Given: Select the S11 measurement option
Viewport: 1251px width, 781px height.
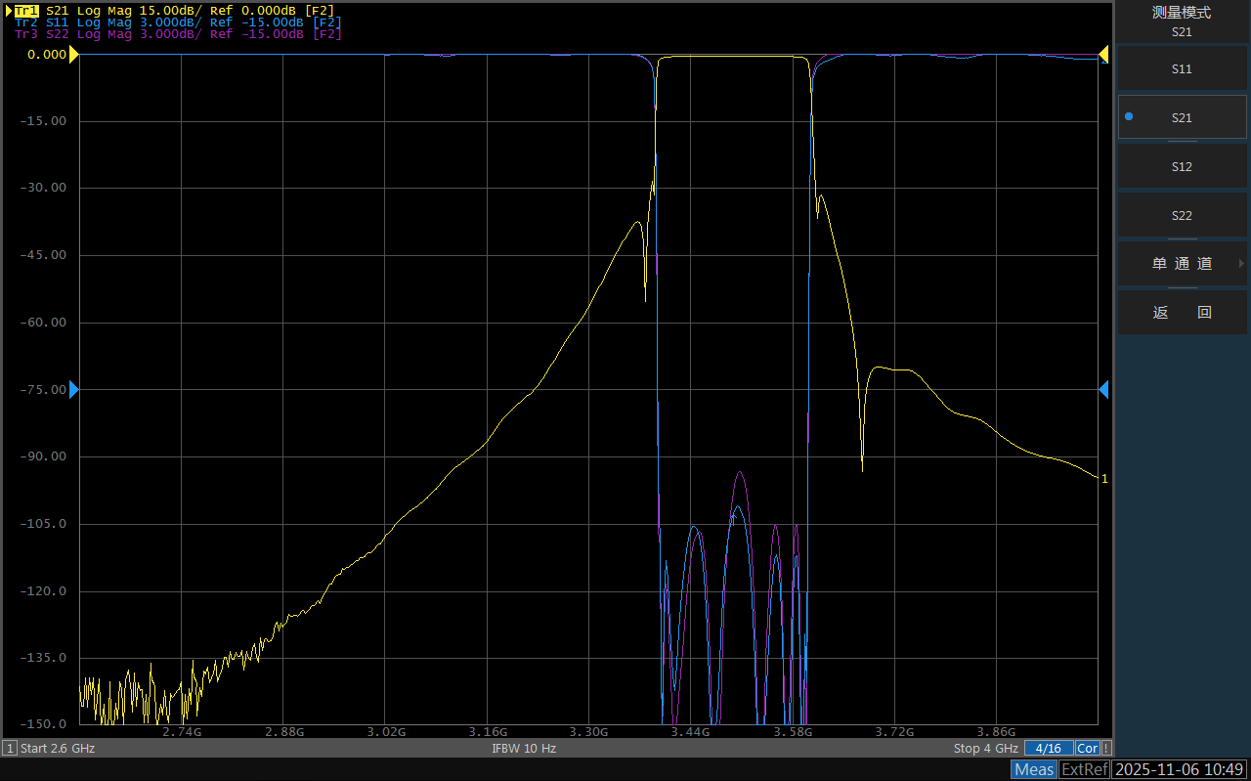Looking at the screenshot, I should (x=1182, y=69).
